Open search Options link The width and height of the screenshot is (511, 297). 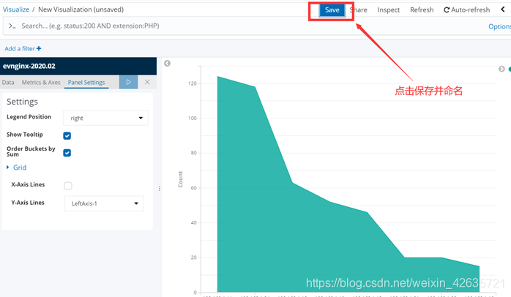click(499, 26)
